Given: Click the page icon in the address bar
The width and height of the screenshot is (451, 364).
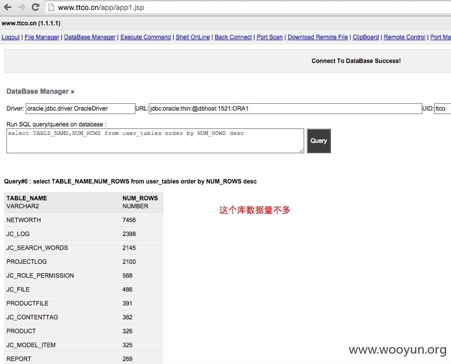Looking at the screenshot, I should [51, 7].
